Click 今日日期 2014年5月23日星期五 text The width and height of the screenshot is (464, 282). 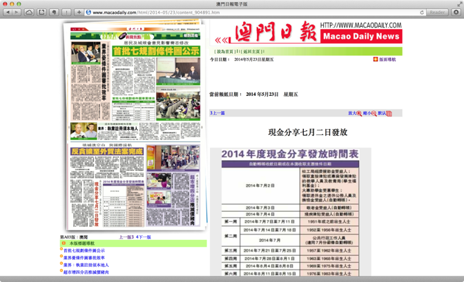pyautogui.click(x=242, y=59)
